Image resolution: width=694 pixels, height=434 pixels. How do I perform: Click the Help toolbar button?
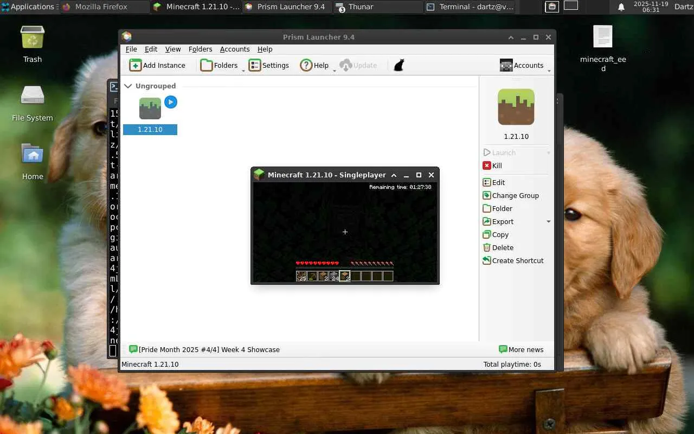tap(314, 65)
